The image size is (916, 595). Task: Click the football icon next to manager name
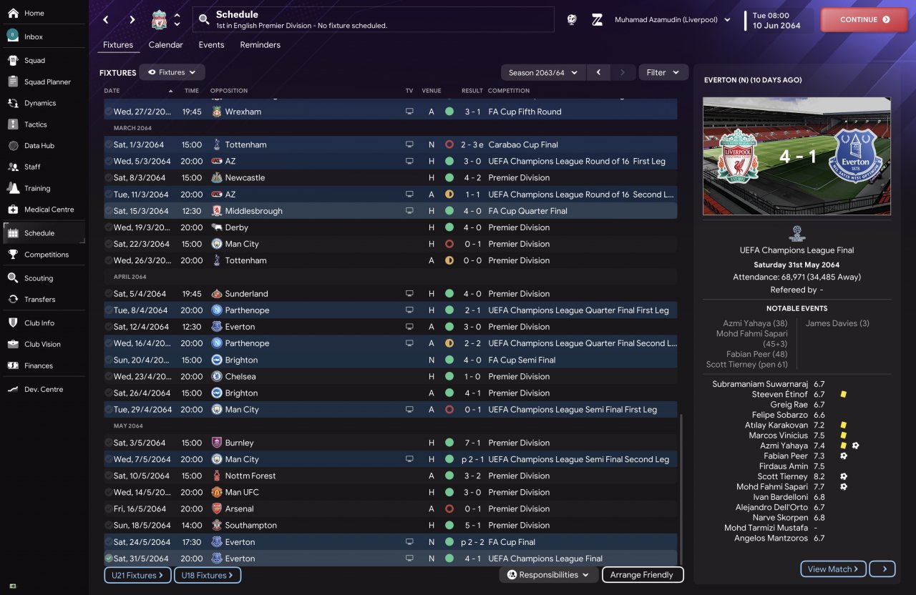coord(571,20)
